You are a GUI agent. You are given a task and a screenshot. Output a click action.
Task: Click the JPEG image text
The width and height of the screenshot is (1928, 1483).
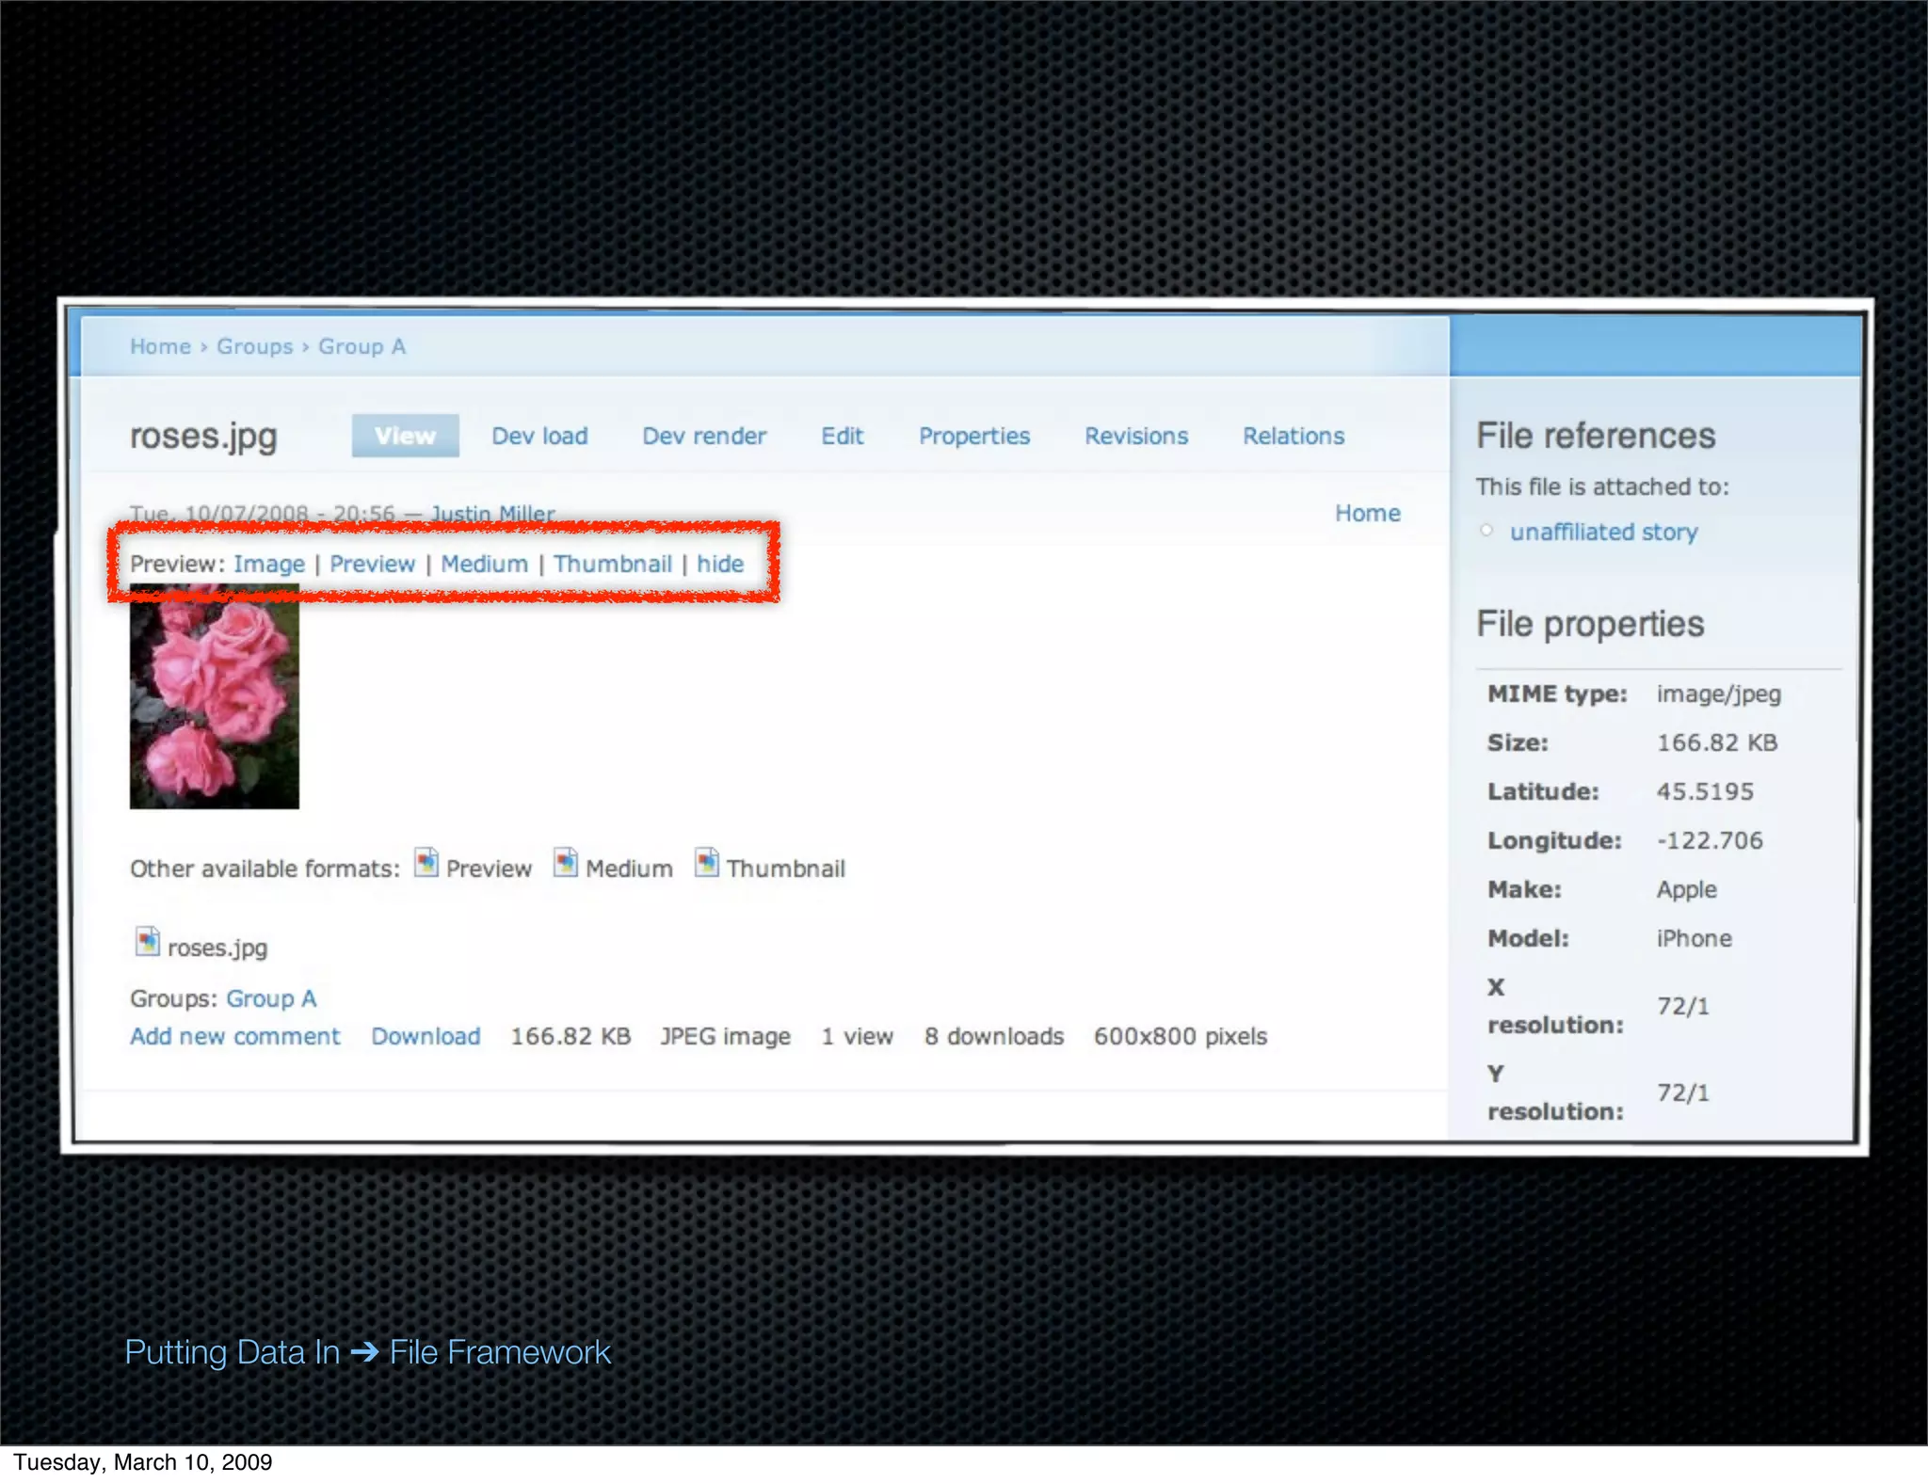[x=725, y=1037]
